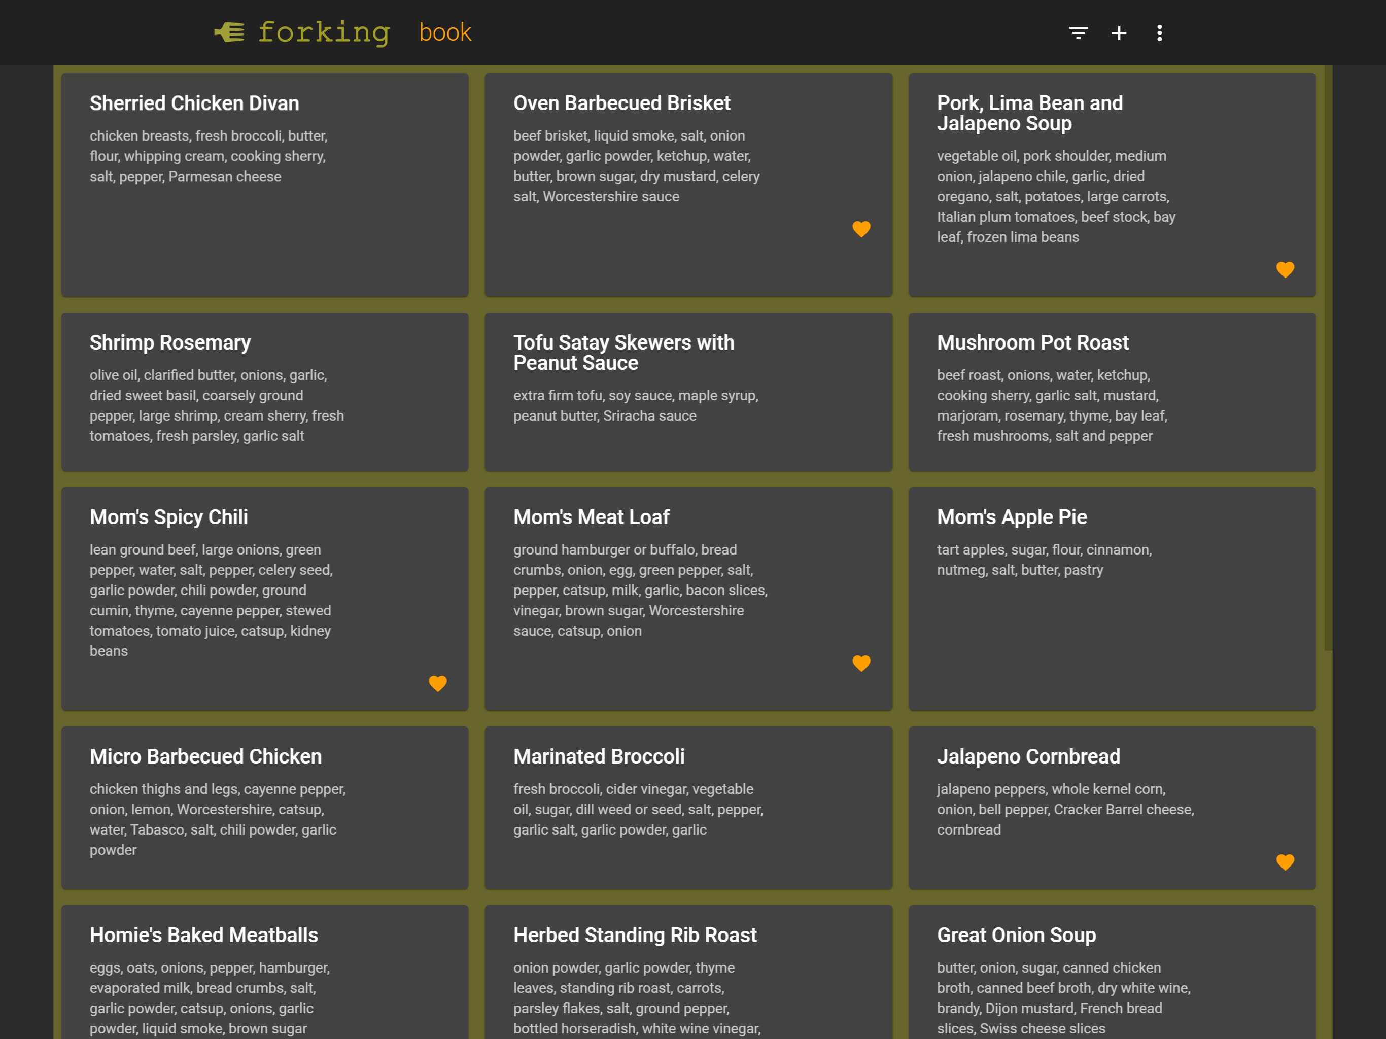Image resolution: width=1386 pixels, height=1039 pixels.
Task: Open the Shrimp Rosemary recipe card
Action: [x=170, y=343]
